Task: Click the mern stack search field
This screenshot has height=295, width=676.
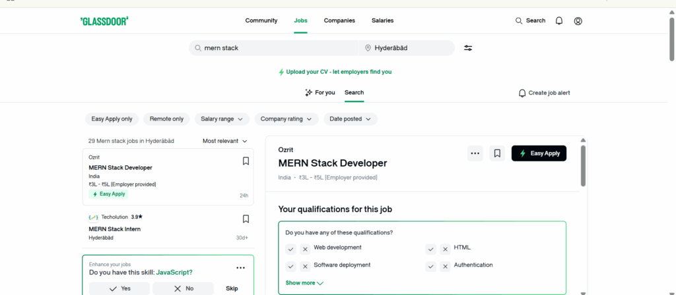Action: [277, 48]
